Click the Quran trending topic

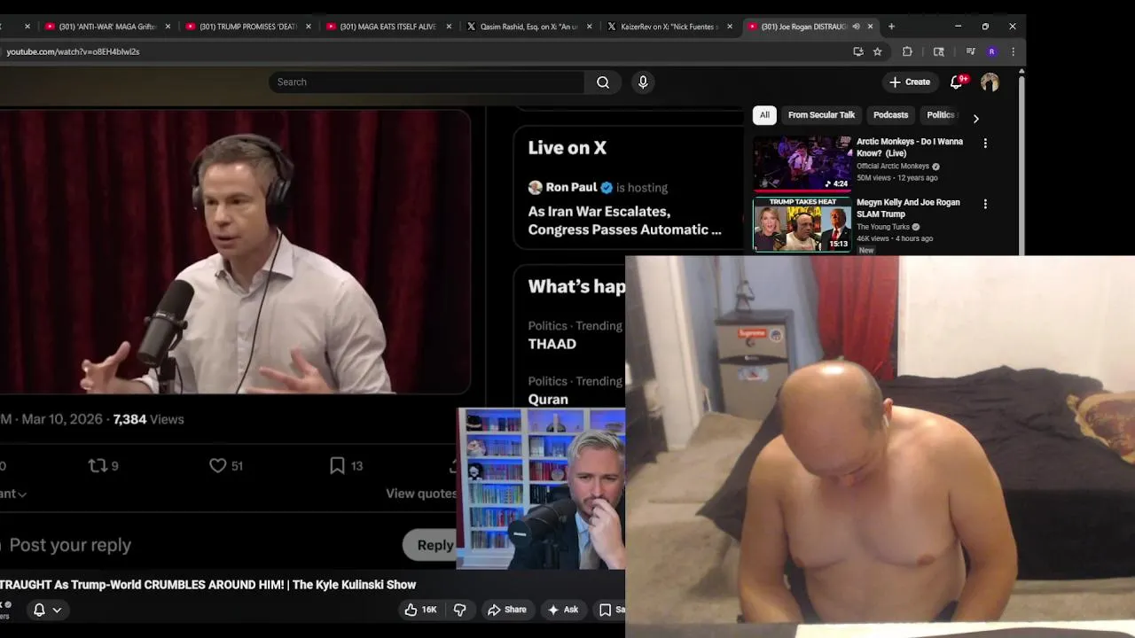[548, 400]
